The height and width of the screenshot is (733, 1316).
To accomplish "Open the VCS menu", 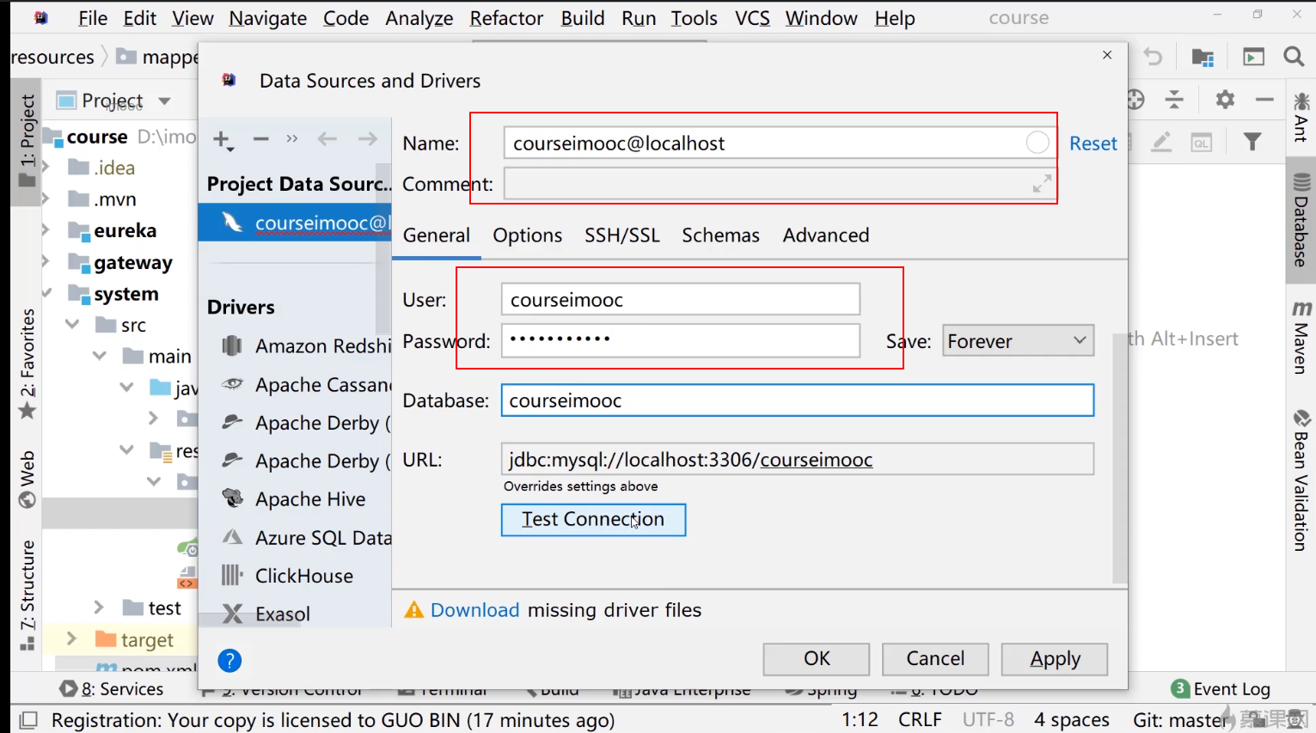I will (x=752, y=18).
